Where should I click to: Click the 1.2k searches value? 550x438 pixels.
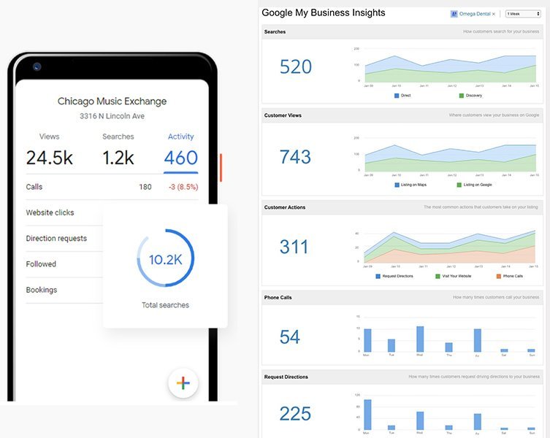coord(118,158)
